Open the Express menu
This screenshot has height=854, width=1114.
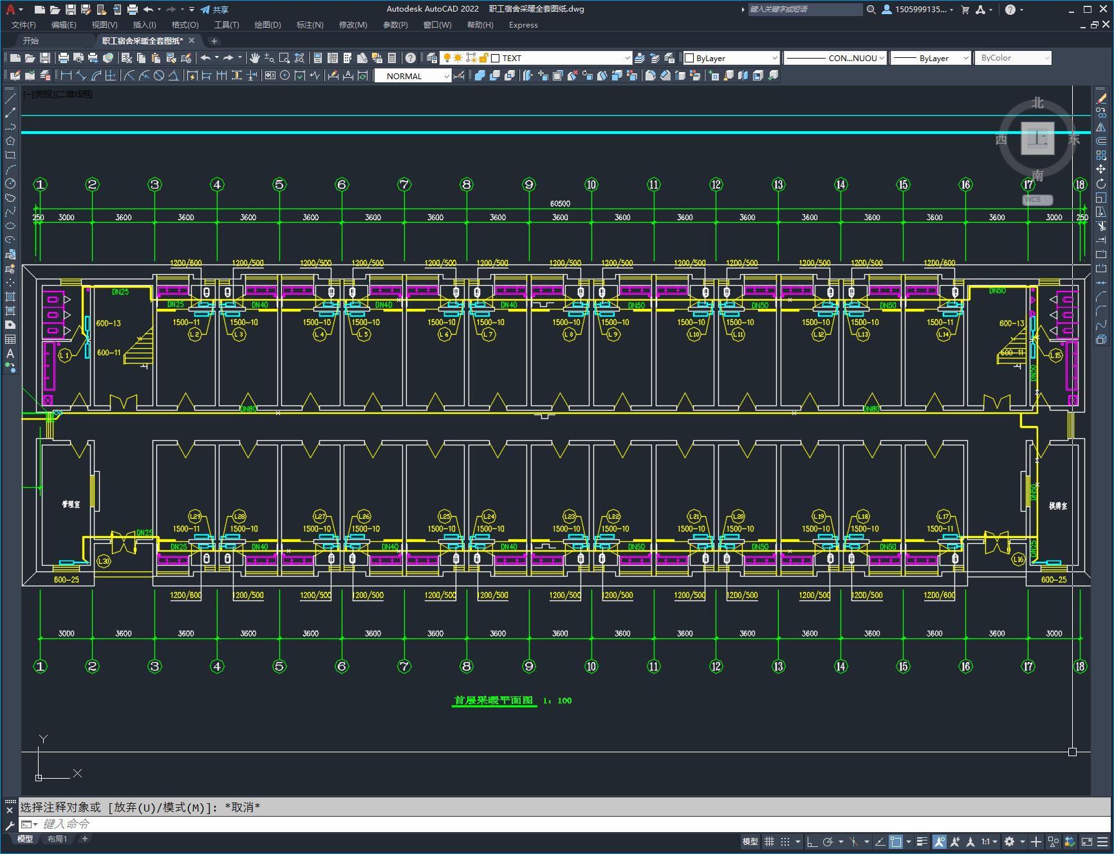point(523,25)
